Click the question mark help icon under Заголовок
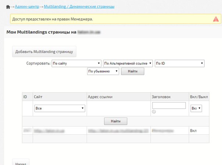Viewport: 222px width, 165px height. pyautogui.click(x=154, y=112)
